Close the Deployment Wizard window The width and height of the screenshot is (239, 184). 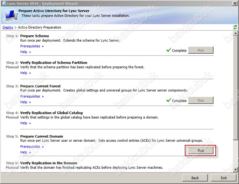pos(235,3)
